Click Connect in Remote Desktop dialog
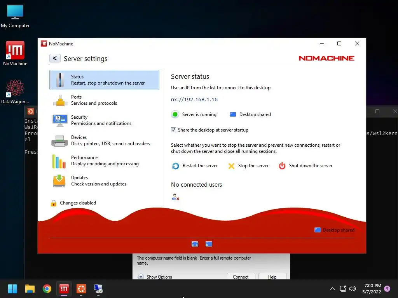 point(241,277)
